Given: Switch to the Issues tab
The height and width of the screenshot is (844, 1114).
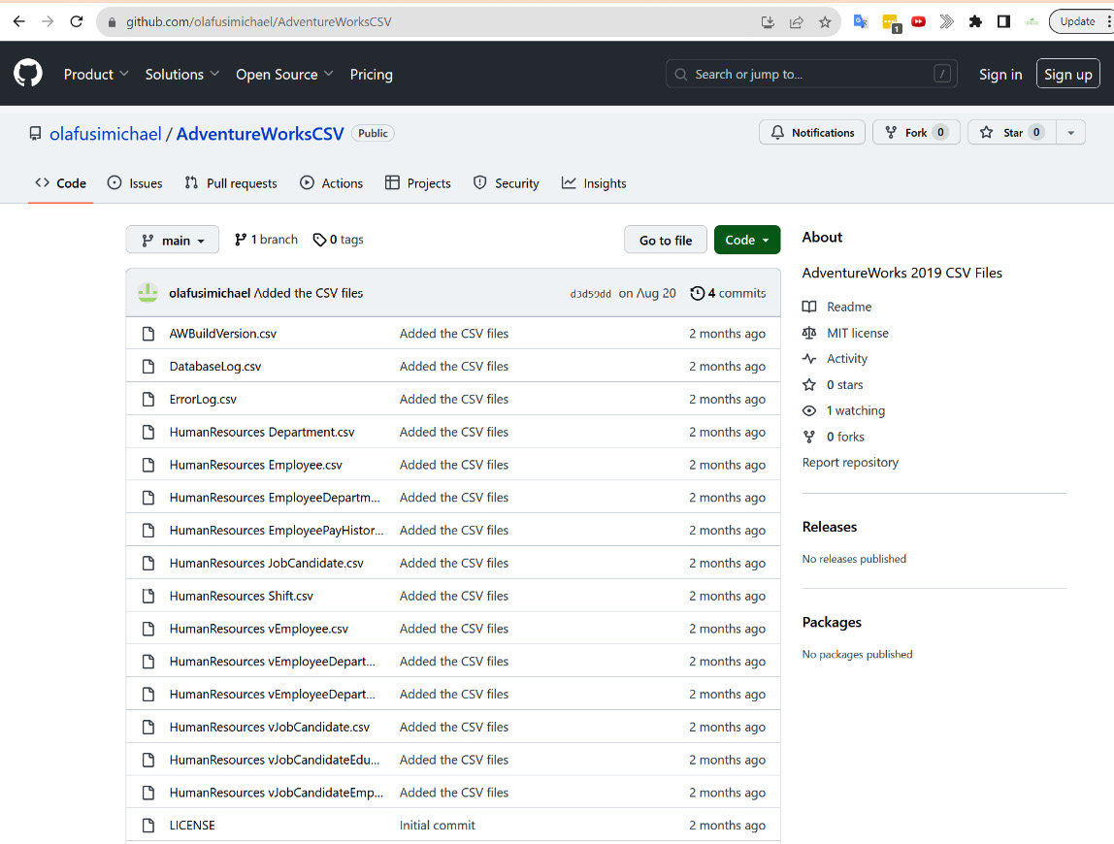Looking at the screenshot, I should (135, 183).
